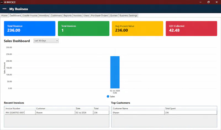Screen dimensions: 221x130
Task: Click the 02 Jul 2026 chart axis label
Action: point(115,91)
